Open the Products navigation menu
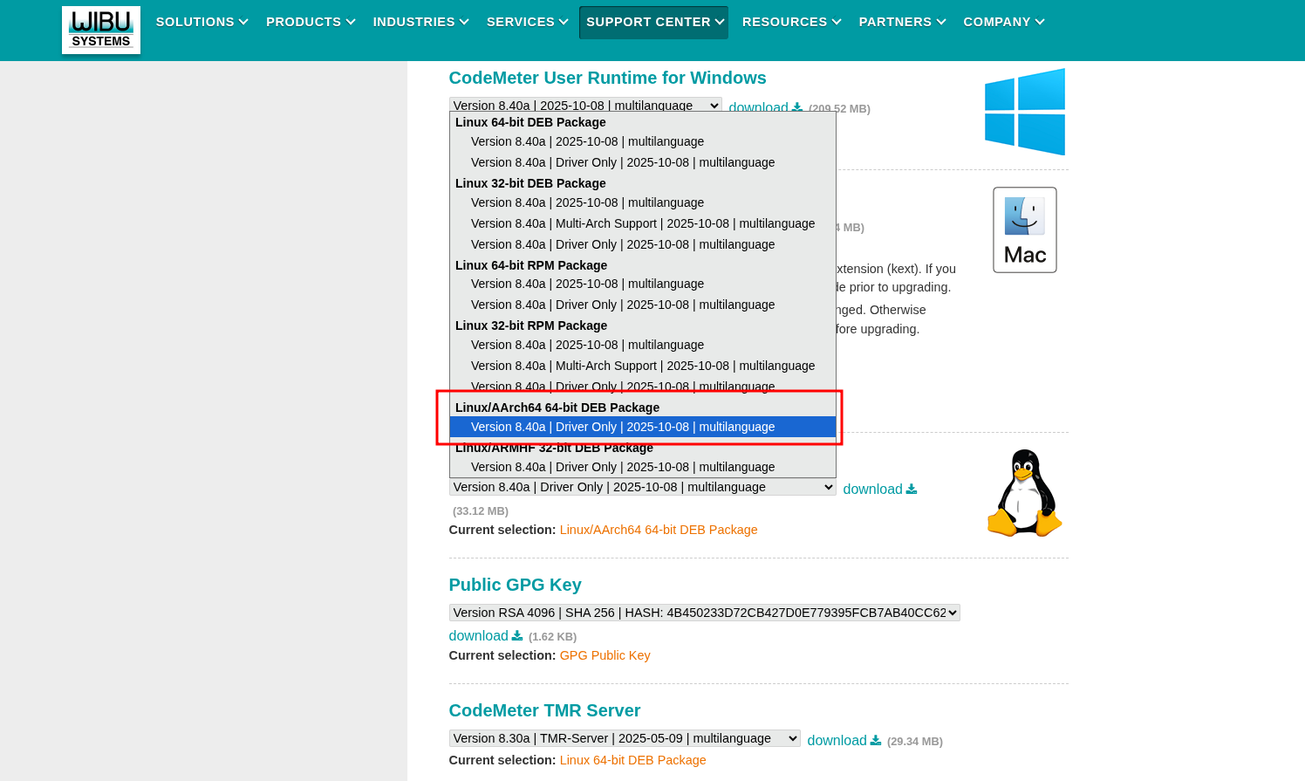Screen dimensions: 1305x781 [311, 22]
